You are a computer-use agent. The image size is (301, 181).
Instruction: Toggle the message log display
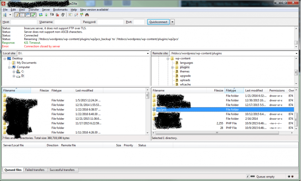click(x=17, y=15)
